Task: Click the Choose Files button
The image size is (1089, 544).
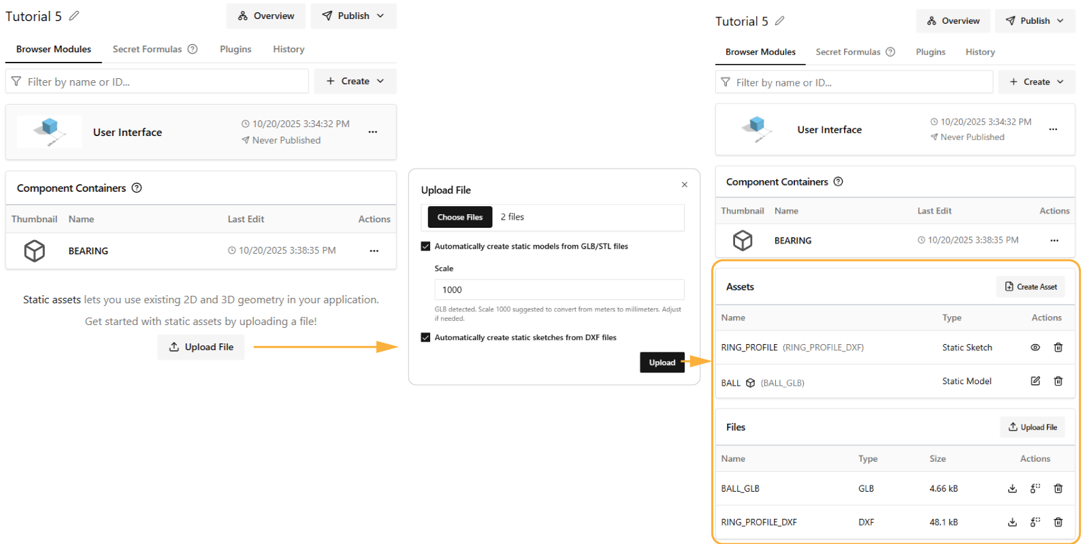Action: [x=459, y=217]
